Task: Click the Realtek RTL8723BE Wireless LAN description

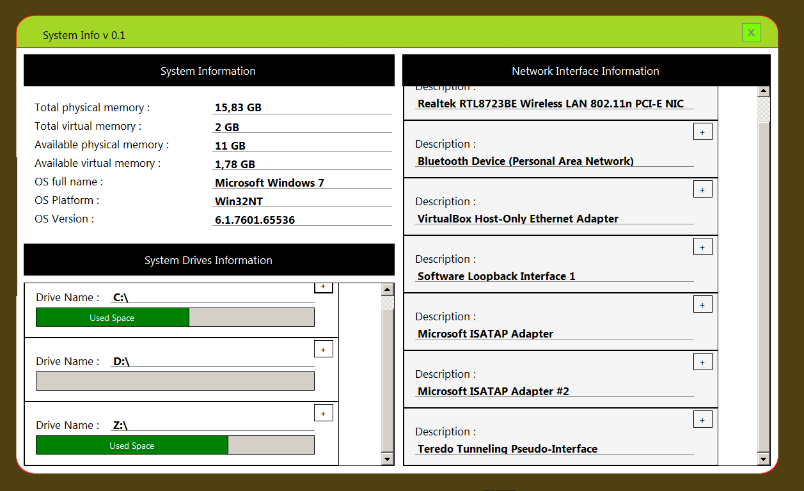Action: click(551, 103)
